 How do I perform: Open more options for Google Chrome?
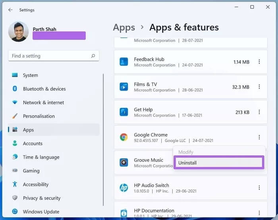pyautogui.click(x=259, y=137)
